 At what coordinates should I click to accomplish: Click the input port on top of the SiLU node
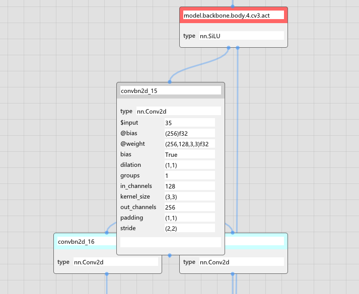[233, 7]
